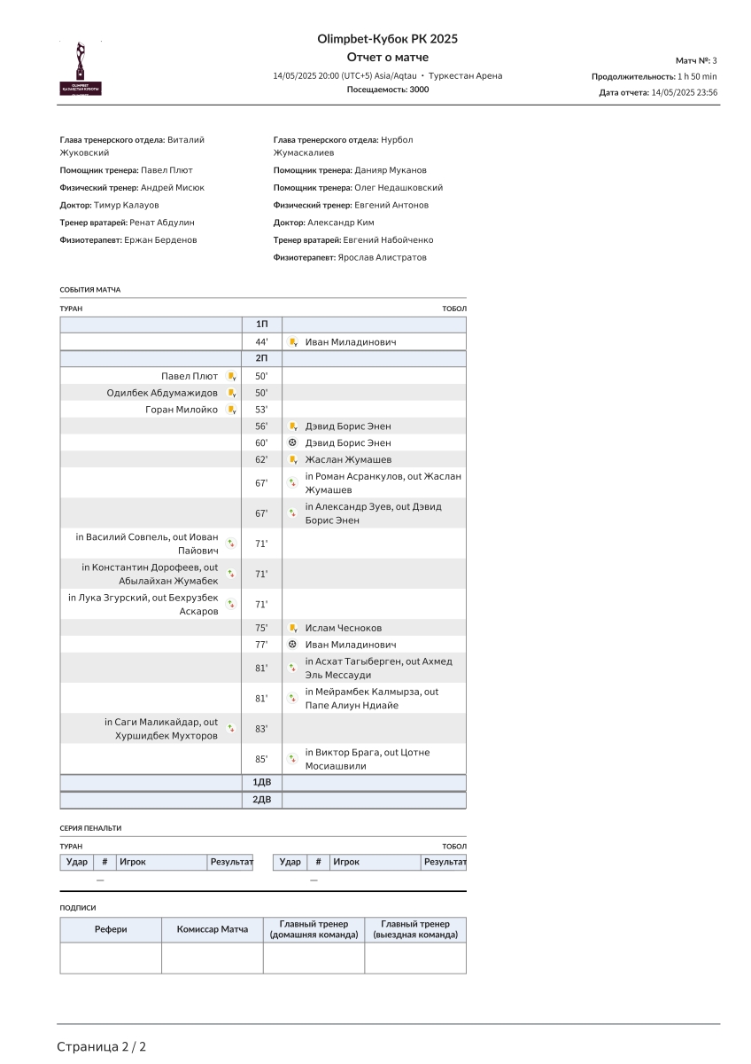Click the goal ball icon at 60'
Image resolution: width=751 pixels, height=1064 pixels.
pos(292,442)
